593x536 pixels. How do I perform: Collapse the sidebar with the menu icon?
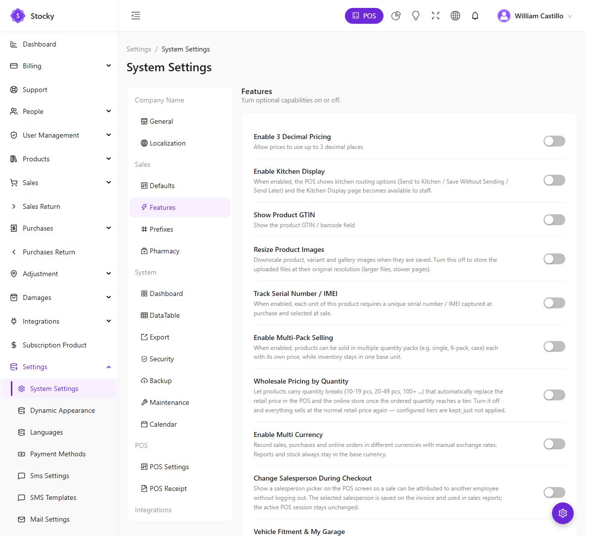[135, 16]
